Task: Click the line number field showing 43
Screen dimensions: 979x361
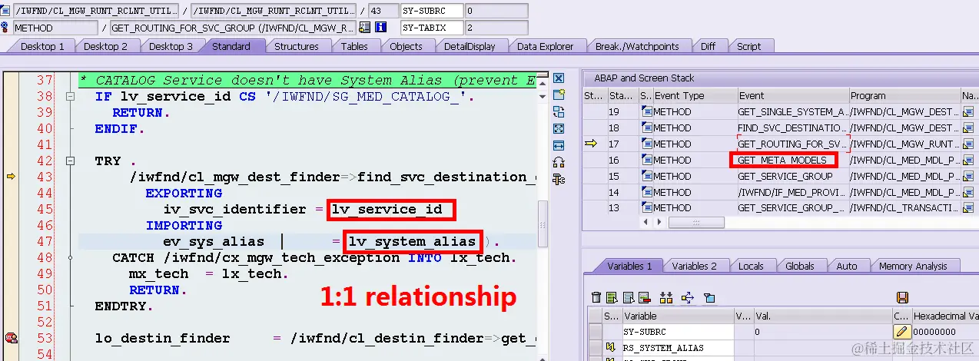Action: 383,11
